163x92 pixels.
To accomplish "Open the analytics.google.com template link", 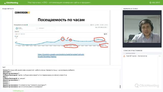I will tap(61, 55).
